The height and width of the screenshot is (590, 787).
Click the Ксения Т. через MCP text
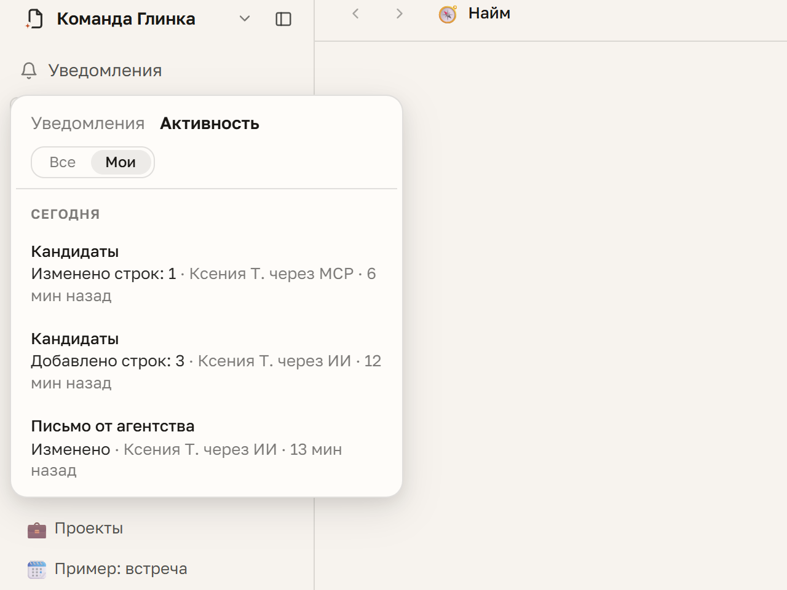[x=271, y=273]
